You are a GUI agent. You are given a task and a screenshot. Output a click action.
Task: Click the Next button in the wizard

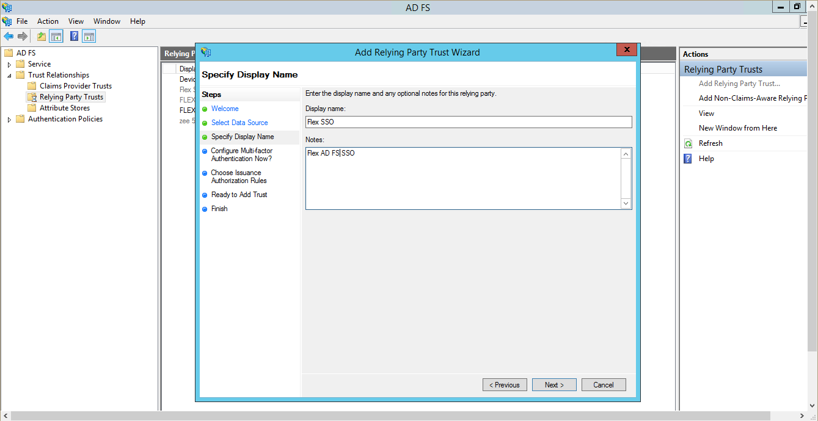[x=553, y=384]
